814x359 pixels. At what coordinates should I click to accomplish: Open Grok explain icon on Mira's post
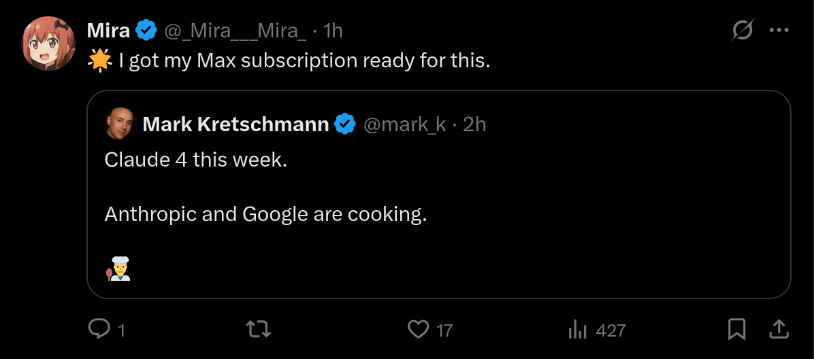point(743,31)
